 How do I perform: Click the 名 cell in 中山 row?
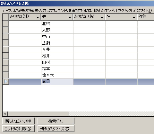tap(121, 37)
